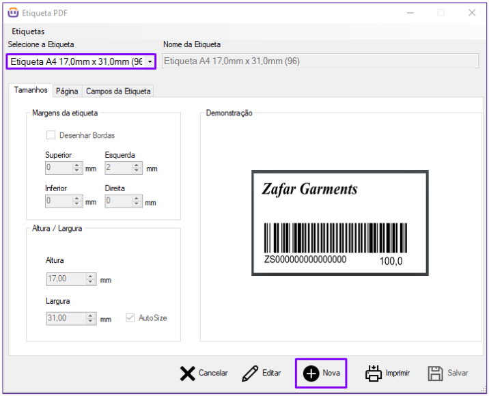
Task: Click the Inferior margin value field
Action: pyautogui.click(x=59, y=201)
